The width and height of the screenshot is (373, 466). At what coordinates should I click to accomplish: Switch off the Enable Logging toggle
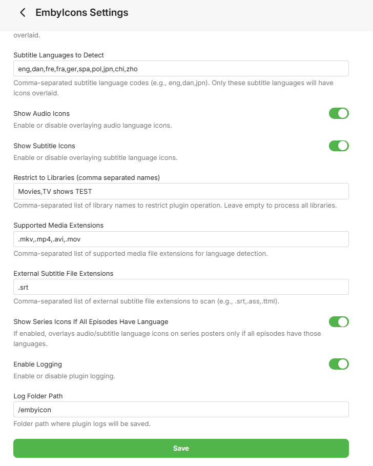339,364
